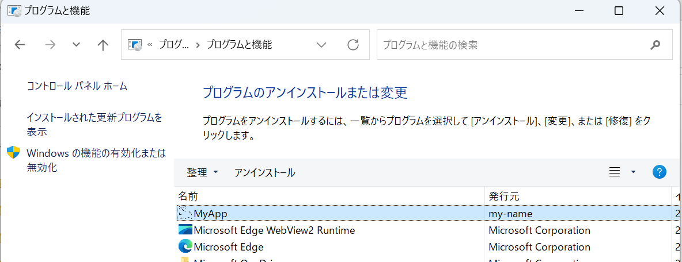The image size is (682, 262).
Task: Click the Edge WebView2 Runtime icon
Action: click(185, 230)
